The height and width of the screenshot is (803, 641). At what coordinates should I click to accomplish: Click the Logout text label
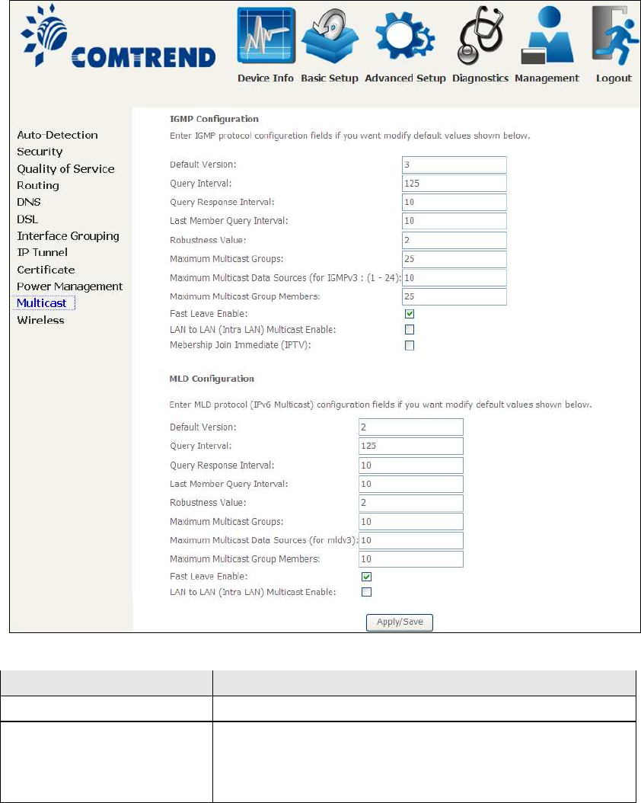[x=614, y=78]
